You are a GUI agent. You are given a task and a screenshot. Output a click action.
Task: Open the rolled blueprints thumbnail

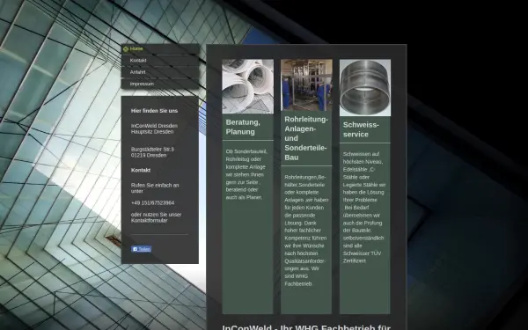pyautogui.click(x=248, y=86)
